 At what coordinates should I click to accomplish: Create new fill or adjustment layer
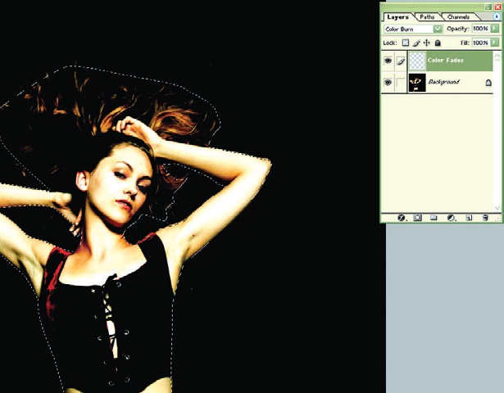click(452, 218)
